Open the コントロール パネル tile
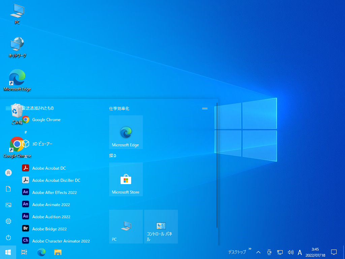Image resolution: width=345 pixels, height=259 pixels. coord(161,226)
